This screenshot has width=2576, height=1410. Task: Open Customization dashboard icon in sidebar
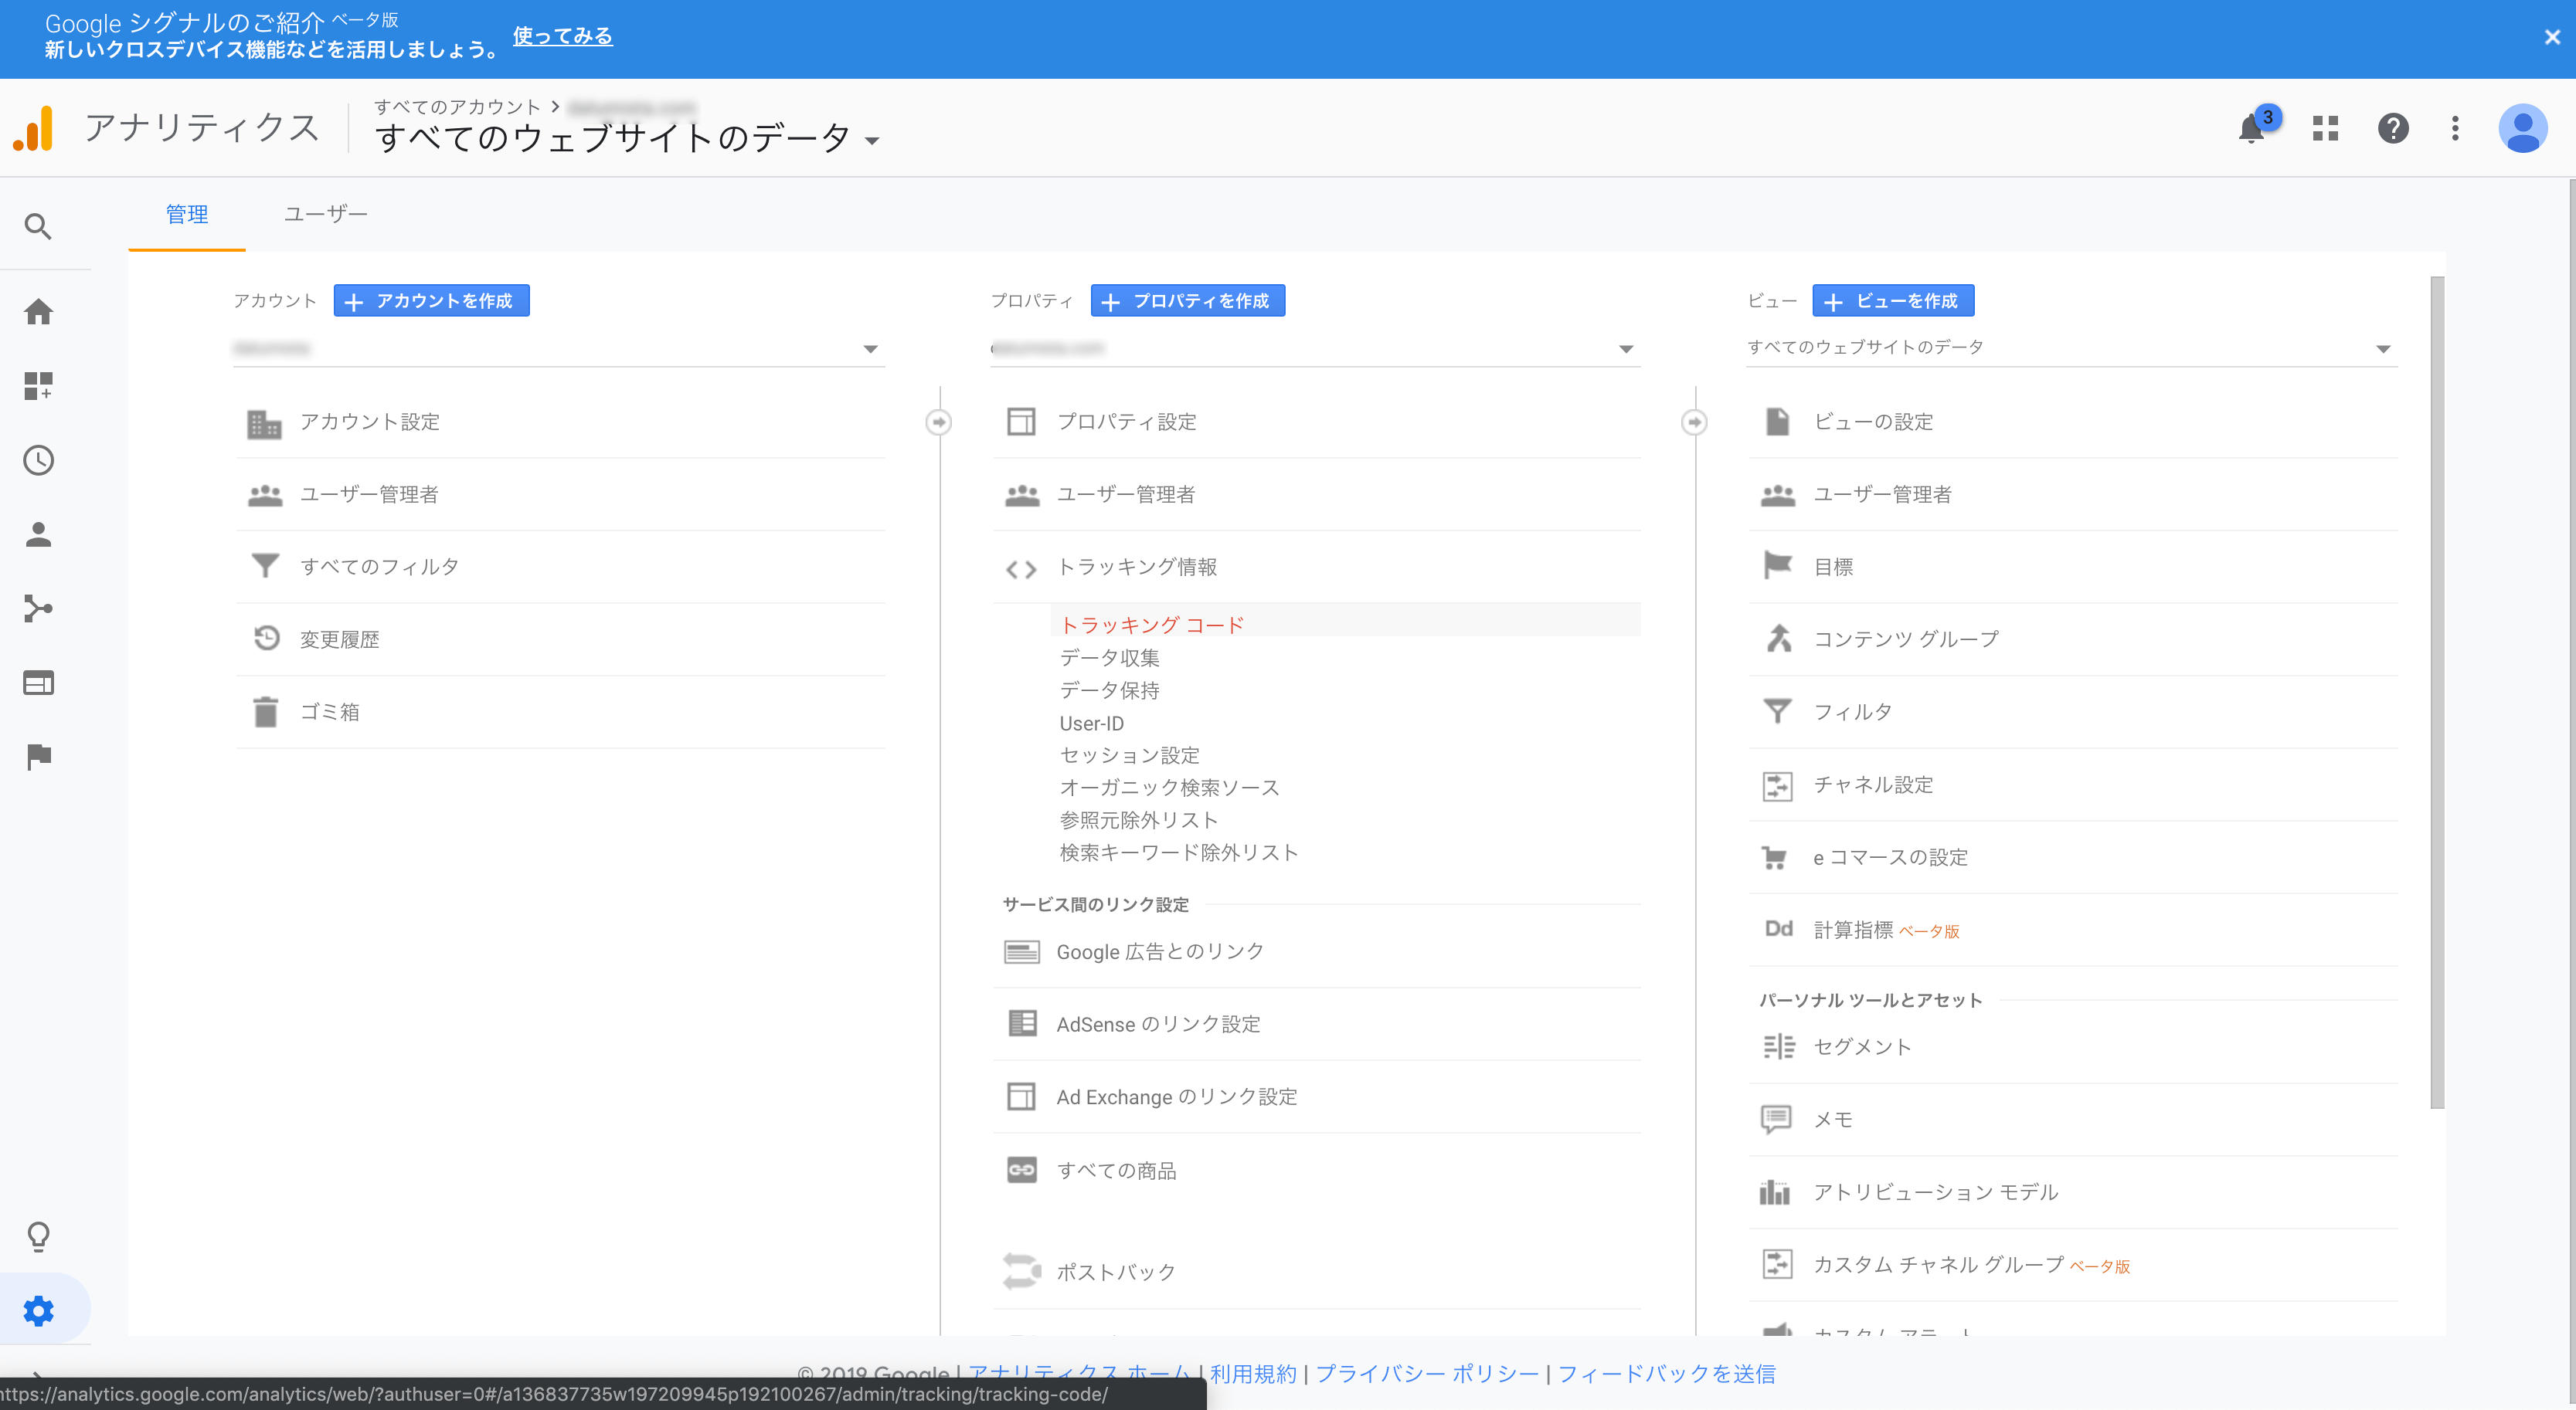[x=38, y=386]
